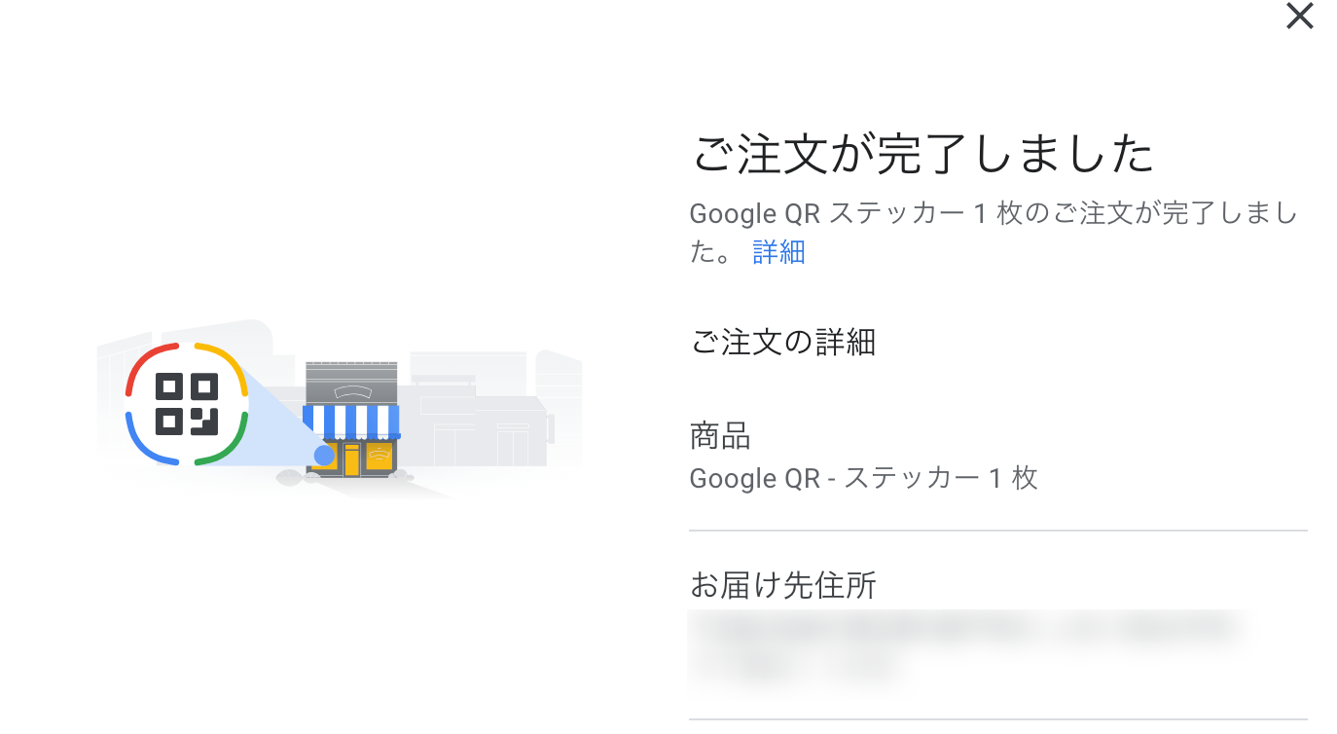Click the green arc of QR icon
Image resolution: width=1337 pixels, height=734 pixels.
(230, 445)
